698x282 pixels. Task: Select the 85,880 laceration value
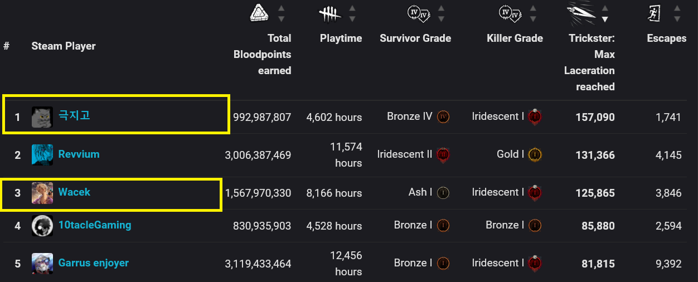(x=598, y=226)
